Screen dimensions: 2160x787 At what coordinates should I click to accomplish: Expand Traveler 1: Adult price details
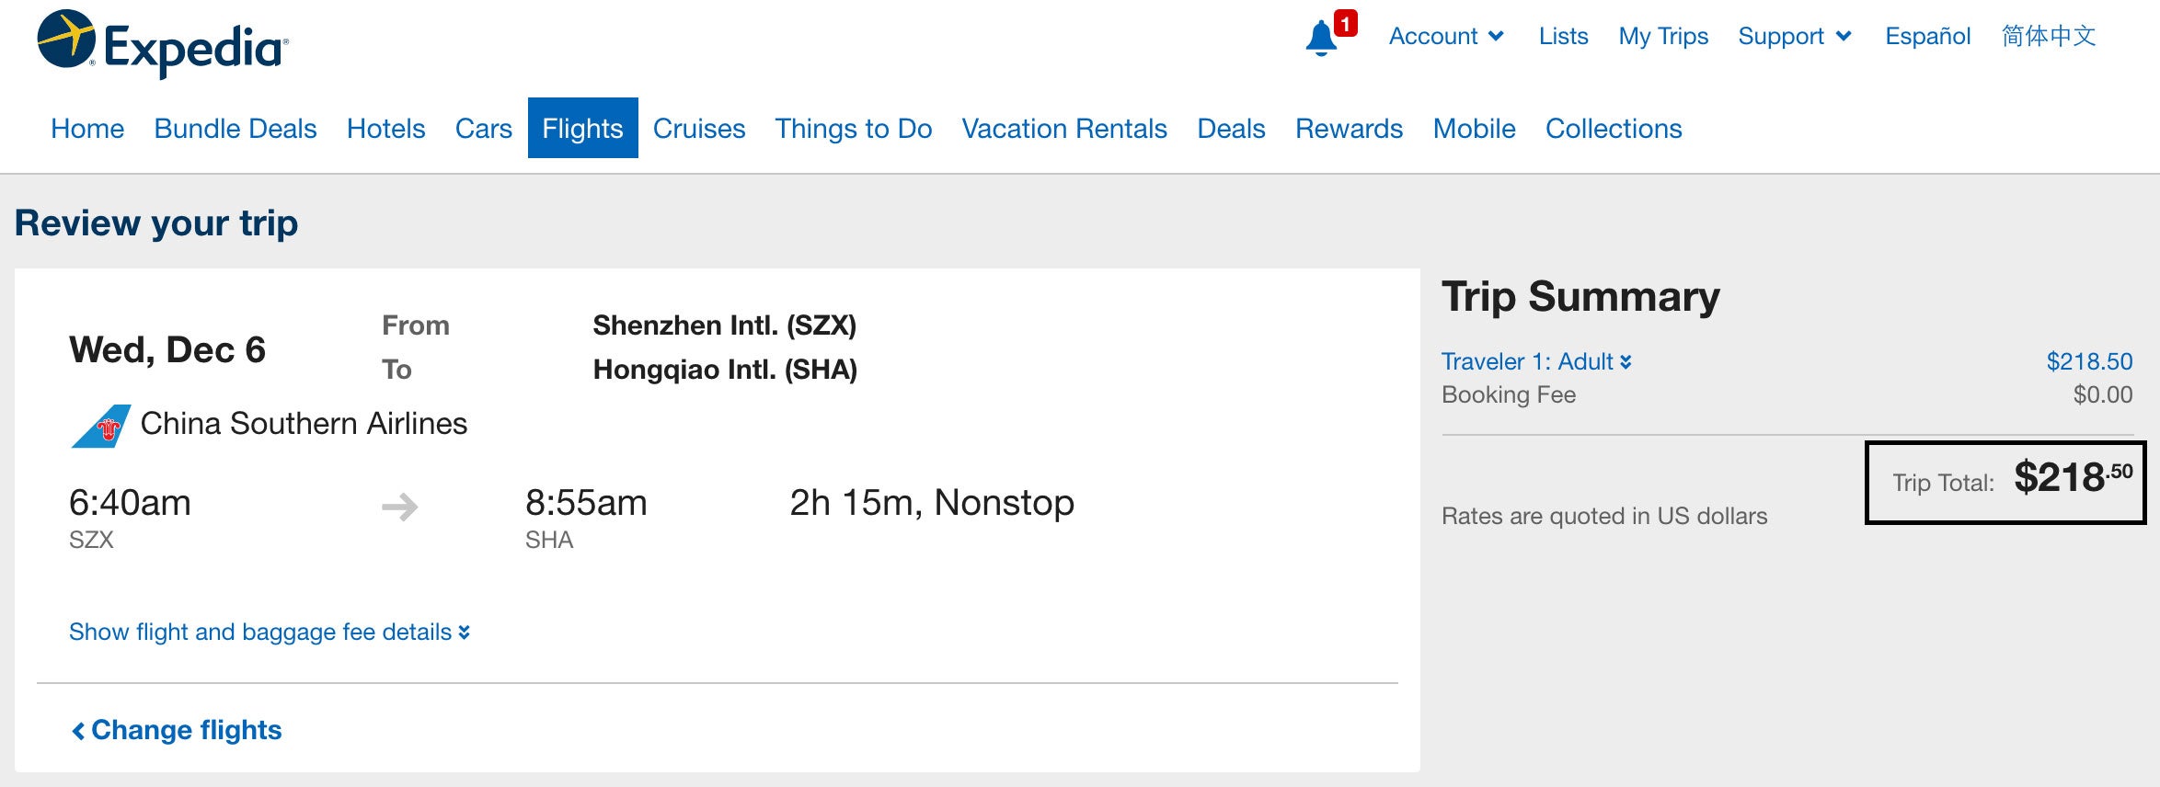(x=1536, y=361)
